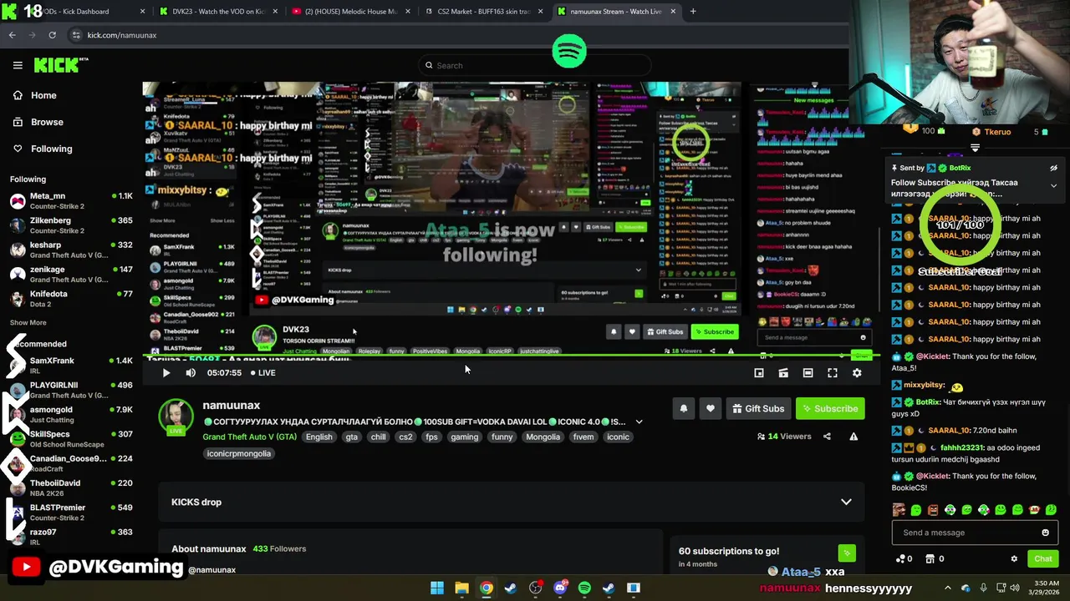Open Windows Start menu
1070x601 pixels.
coord(437,588)
